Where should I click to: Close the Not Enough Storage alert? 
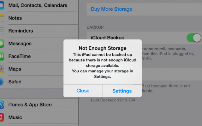[83, 91]
